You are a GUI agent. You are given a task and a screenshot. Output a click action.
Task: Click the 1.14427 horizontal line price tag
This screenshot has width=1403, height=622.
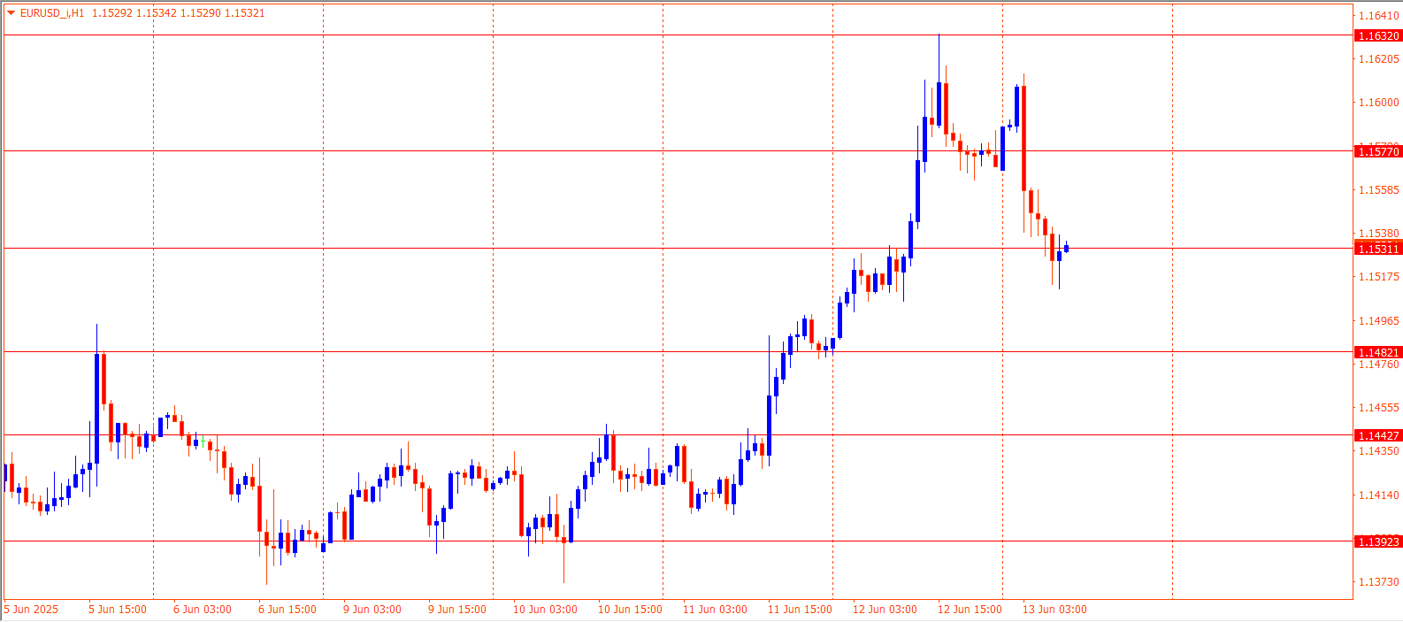point(1378,436)
